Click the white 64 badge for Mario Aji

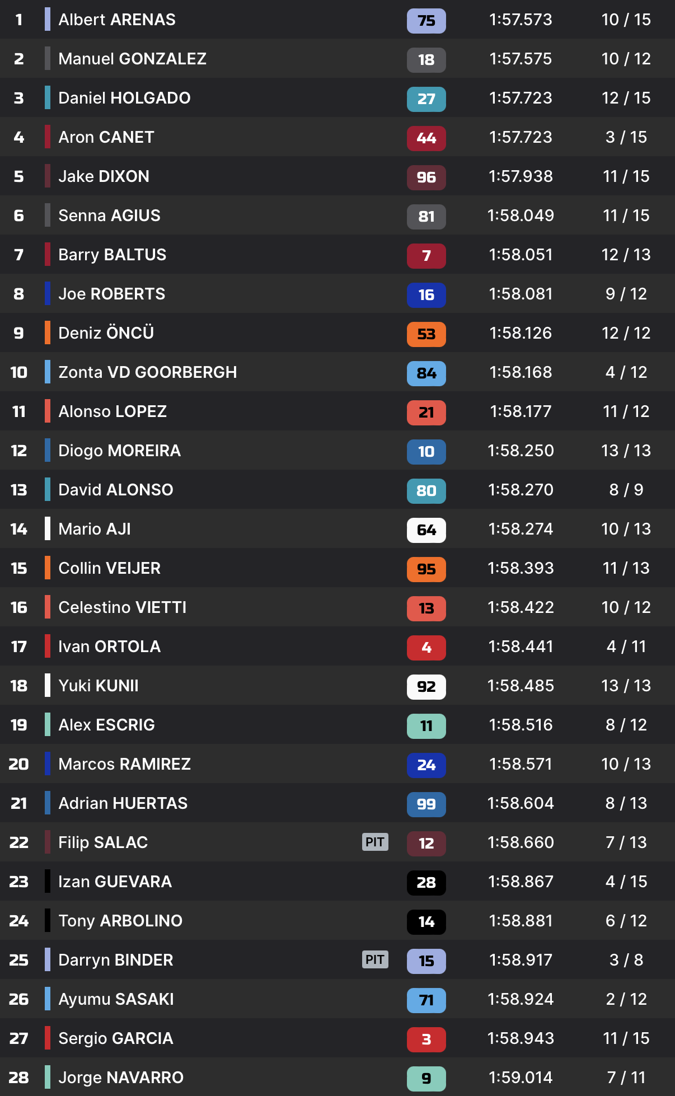(x=426, y=530)
